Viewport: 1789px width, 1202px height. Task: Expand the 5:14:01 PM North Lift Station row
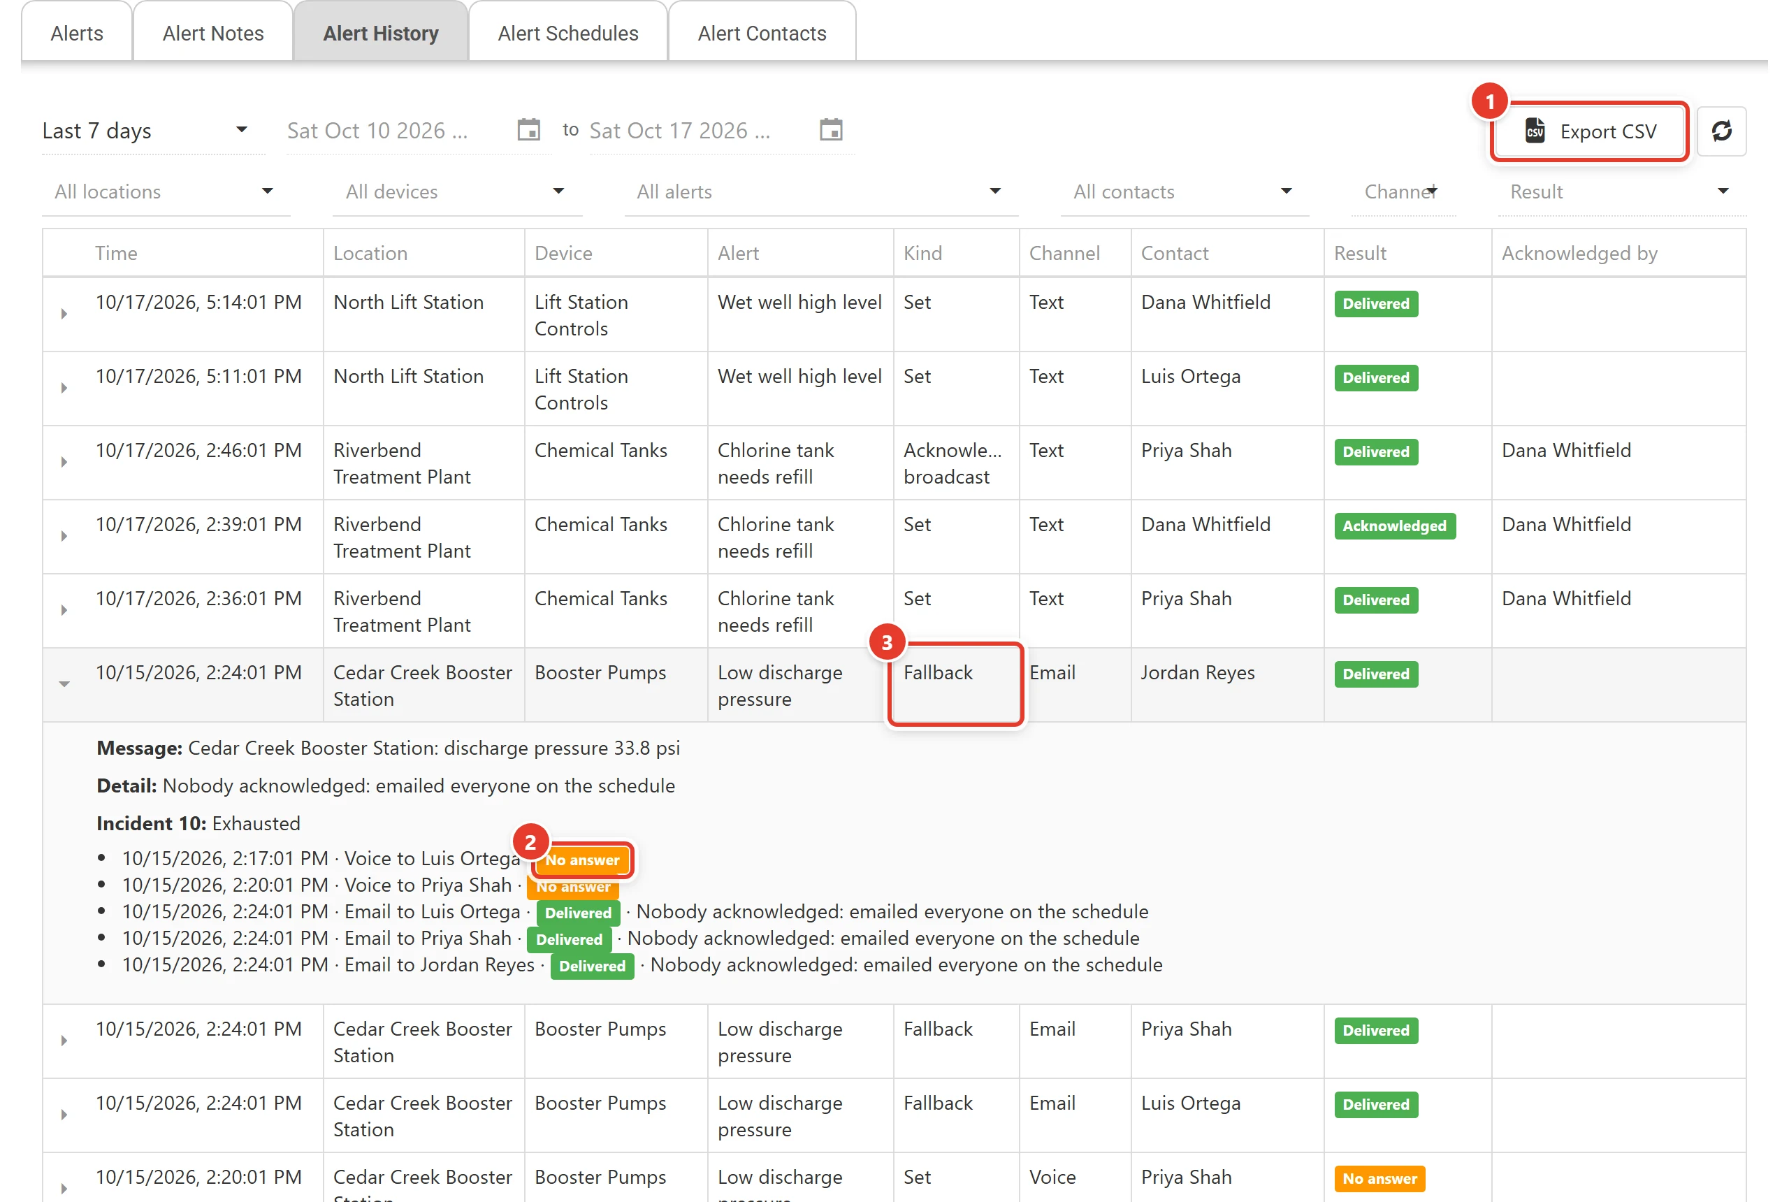(64, 314)
